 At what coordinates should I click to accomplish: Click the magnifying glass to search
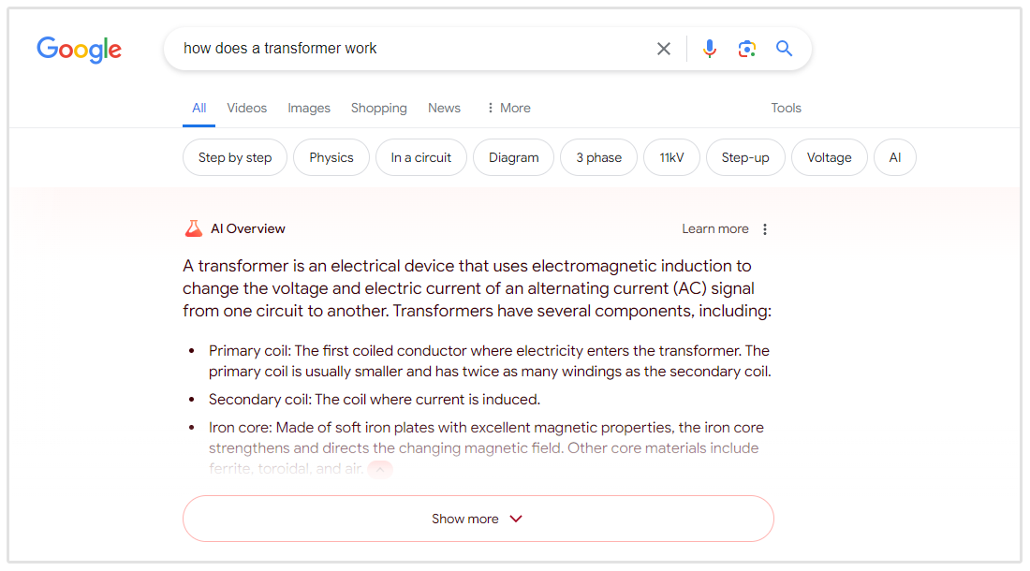(x=784, y=48)
